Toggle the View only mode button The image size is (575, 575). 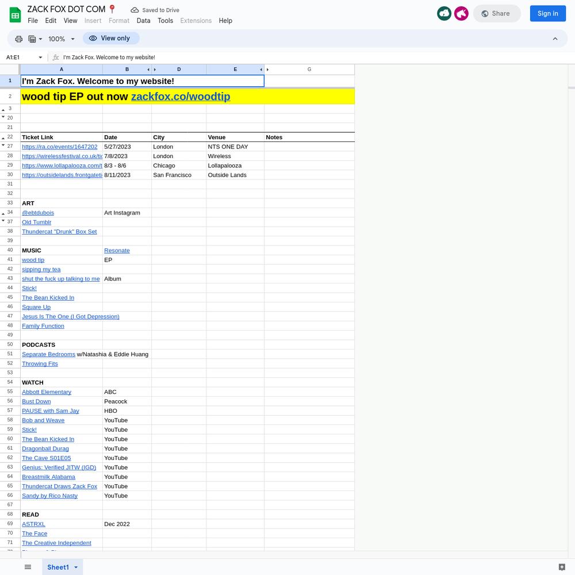click(x=111, y=39)
